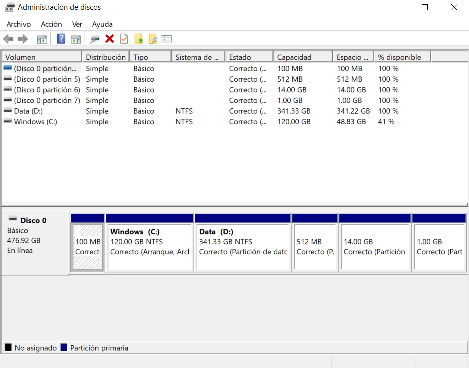The height and width of the screenshot is (368, 469).
Task: Click the drive icon of Windows (C:) row
Action: point(8,121)
